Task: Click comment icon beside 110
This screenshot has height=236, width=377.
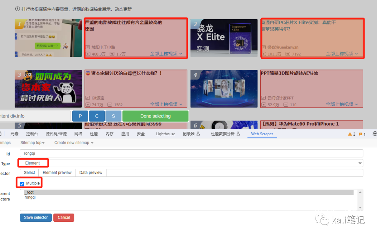Action: pos(286,105)
